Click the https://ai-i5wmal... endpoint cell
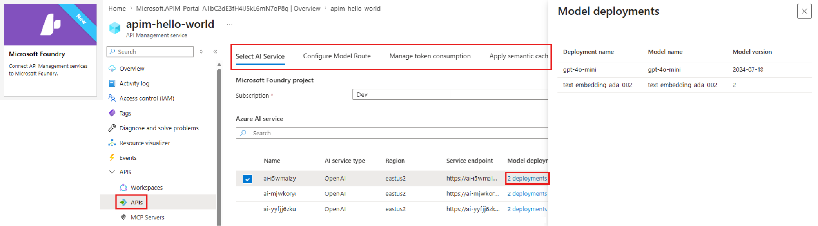This screenshot has height=226, width=818. 471,178
